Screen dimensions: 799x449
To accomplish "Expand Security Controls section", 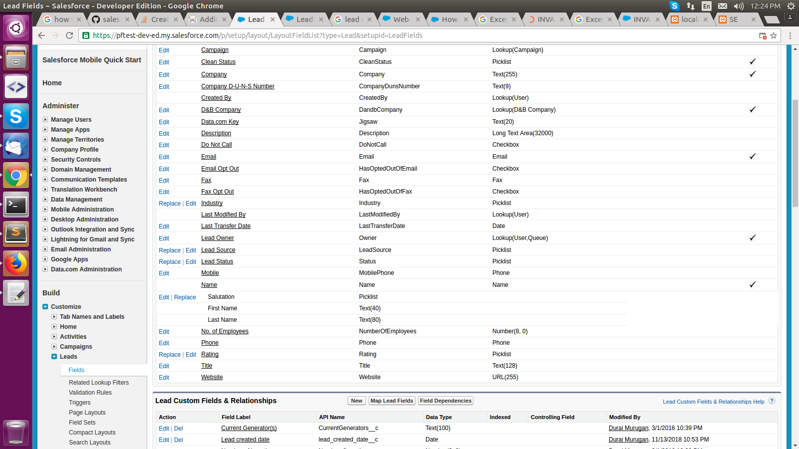I will point(45,160).
